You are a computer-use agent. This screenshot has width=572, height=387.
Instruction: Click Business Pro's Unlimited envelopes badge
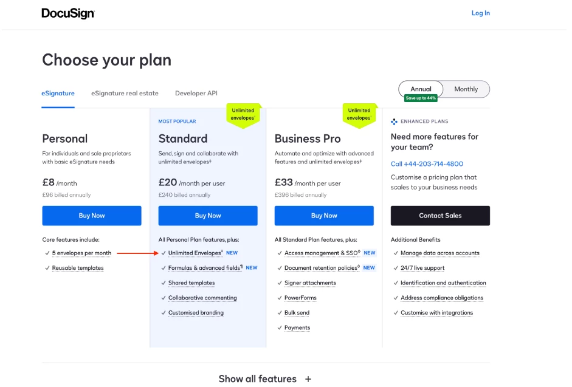point(359,115)
